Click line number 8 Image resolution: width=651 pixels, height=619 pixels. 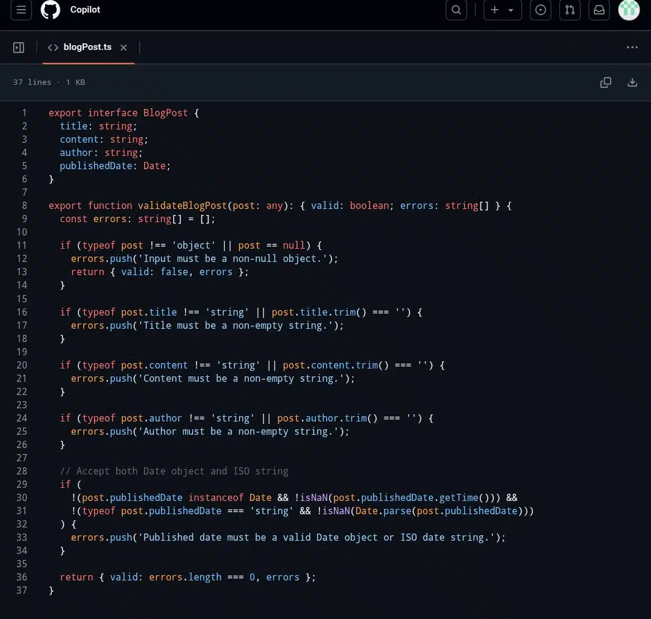(x=25, y=206)
